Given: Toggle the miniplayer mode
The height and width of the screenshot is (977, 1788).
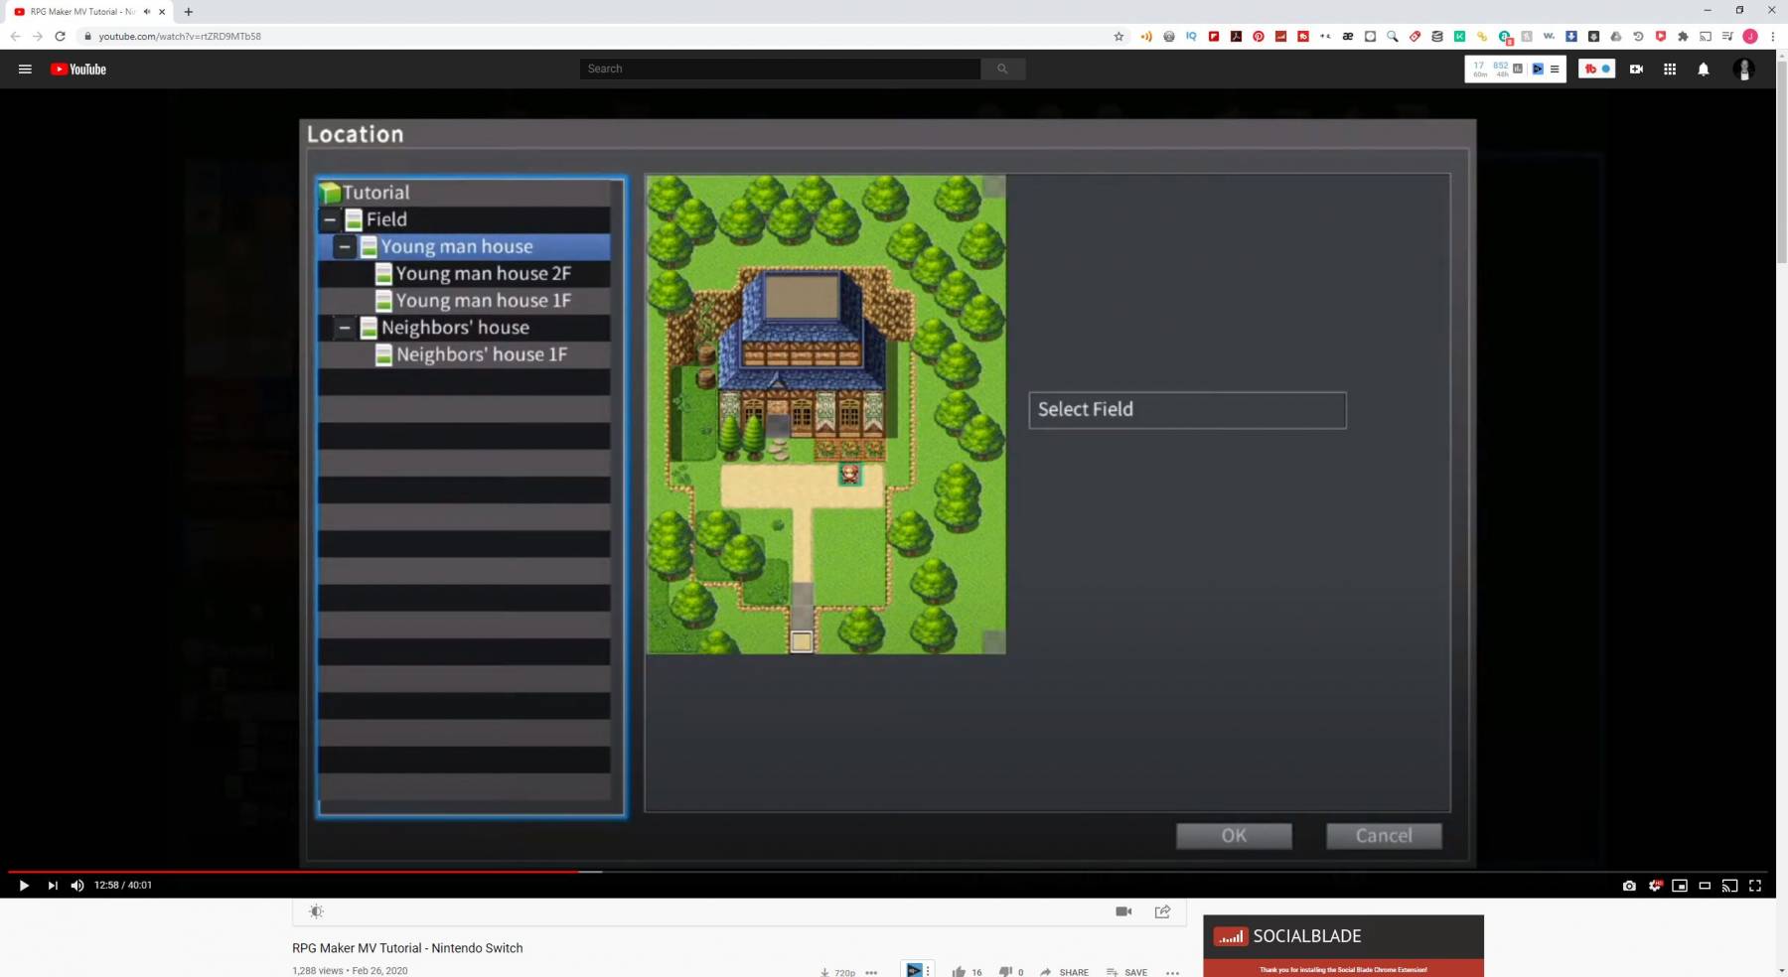Looking at the screenshot, I should tap(1680, 886).
